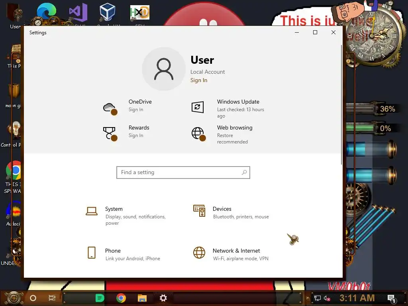Viewport: 408px width, 306px height.
Task: Click the 3:11 AM taskbar clock
Action: (357, 298)
